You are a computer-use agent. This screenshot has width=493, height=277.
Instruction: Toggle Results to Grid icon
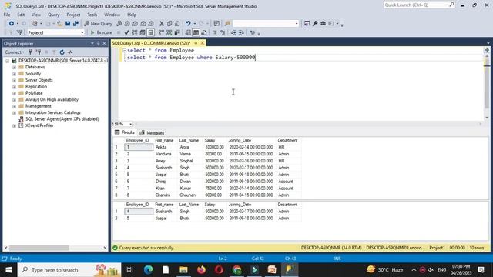pyautogui.click(x=196, y=32)
